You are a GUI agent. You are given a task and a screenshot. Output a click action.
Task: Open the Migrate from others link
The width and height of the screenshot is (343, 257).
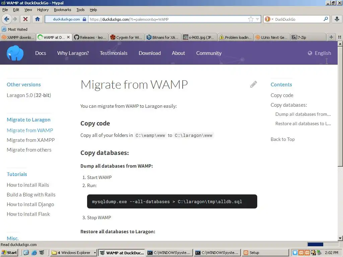point(29,150)
